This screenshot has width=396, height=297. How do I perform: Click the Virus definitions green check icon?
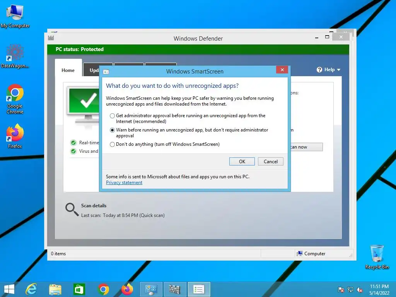pyautogui.click(x=73, y=151)
